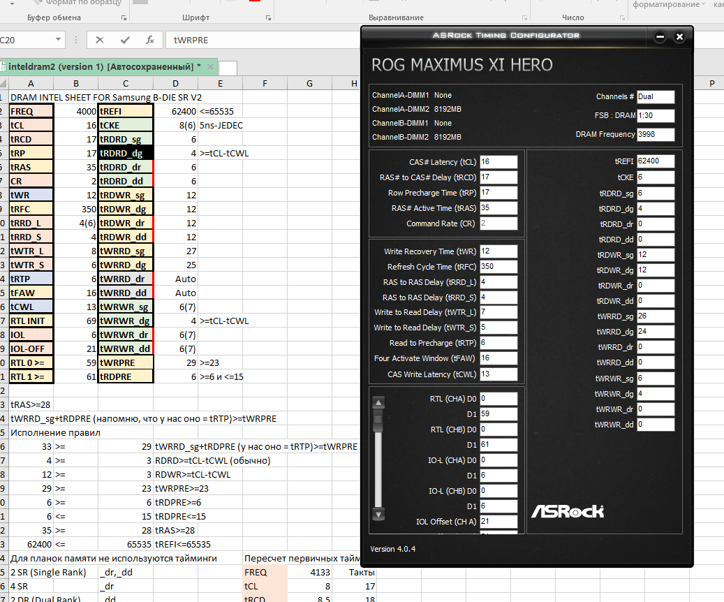Expand Font group dialog launcher
Screen dimensions: 724x602
pos(268,18)
